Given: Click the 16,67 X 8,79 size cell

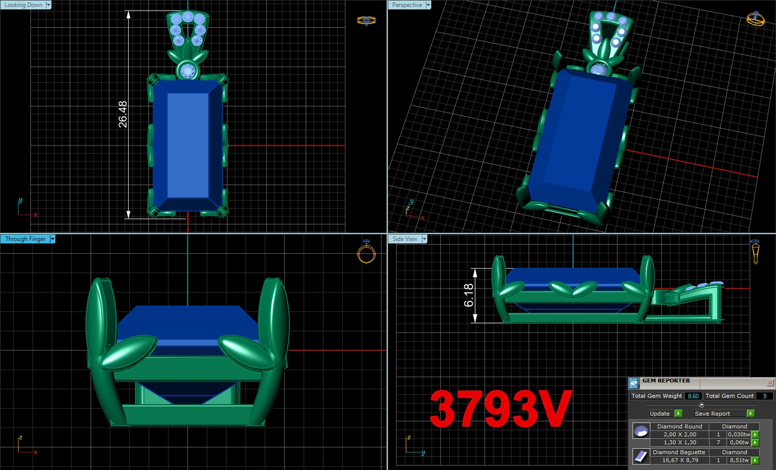Looking at the screenshot, I should [x=680, y=460].
